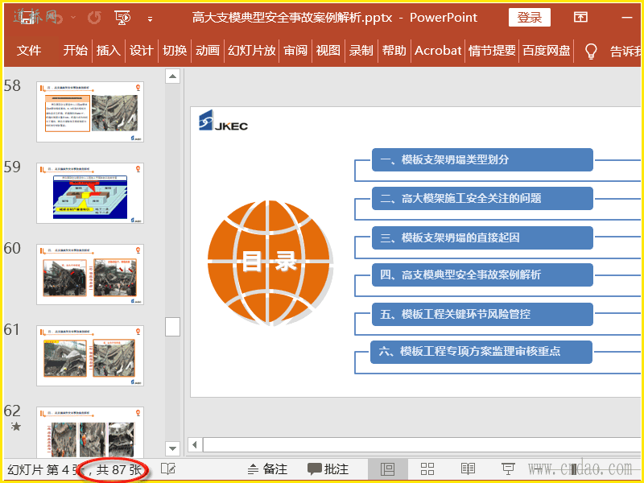Image resolution: width=644 pixels, height=483 pixels.
Task: Open the 录制 tab
Action: [361, 51]
